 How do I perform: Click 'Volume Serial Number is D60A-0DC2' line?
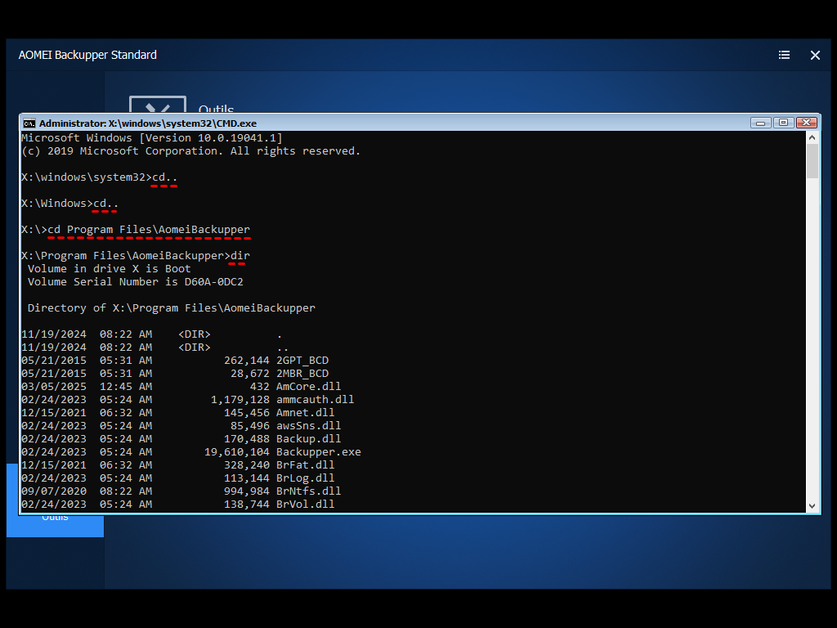point(136,282)
